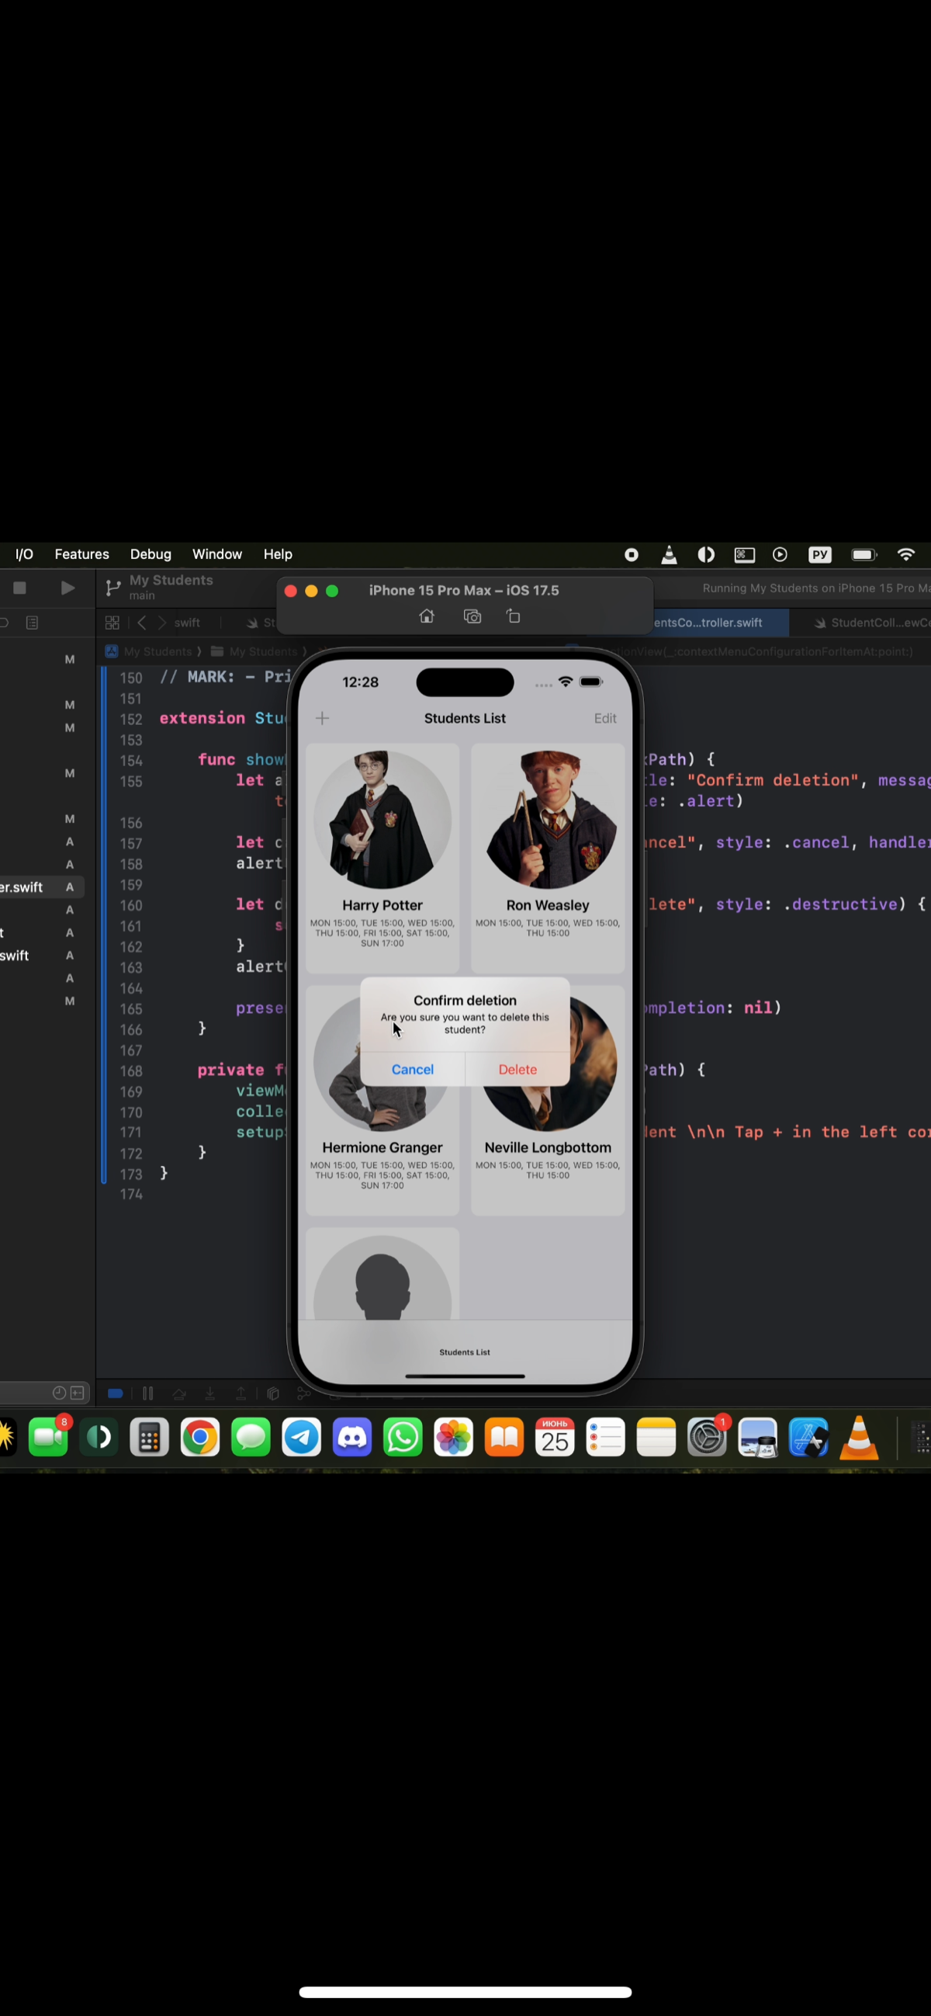Open the Debug View Hierarchy icon
Viewport: 931px width, 2016px height.
(x=273, y=1393)
